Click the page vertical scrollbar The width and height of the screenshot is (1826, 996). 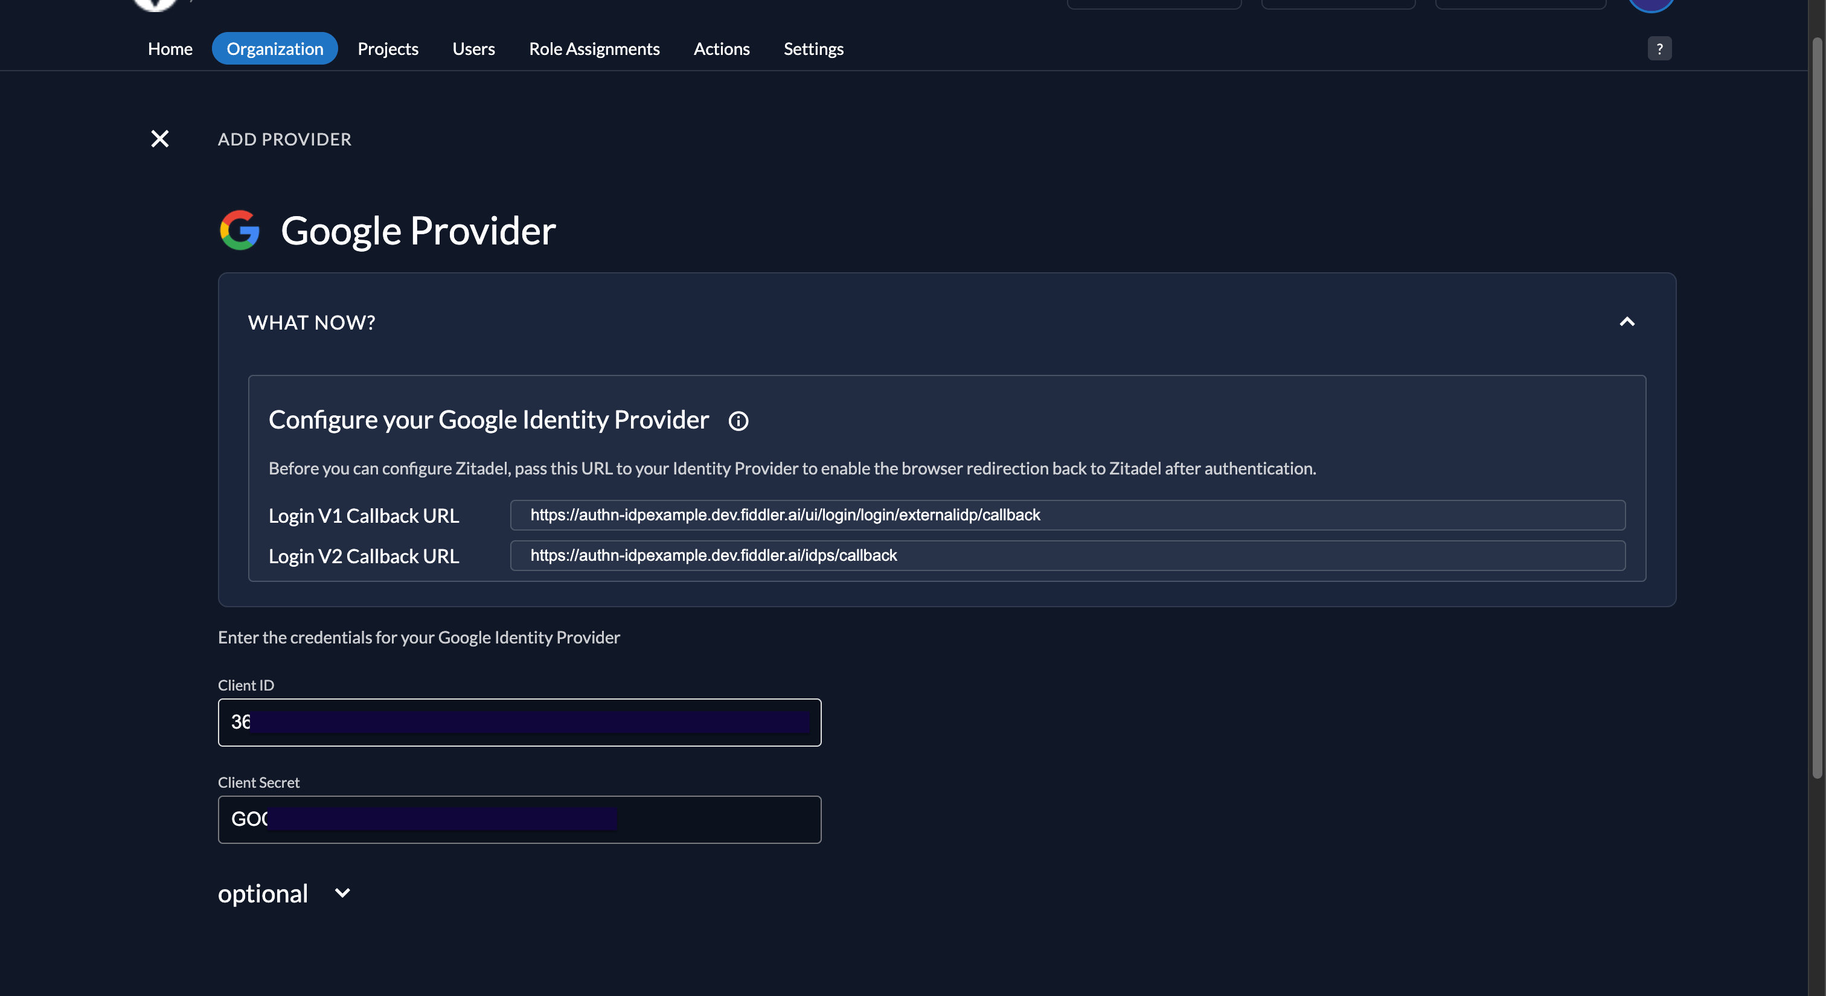click(x=1817, y=407)
